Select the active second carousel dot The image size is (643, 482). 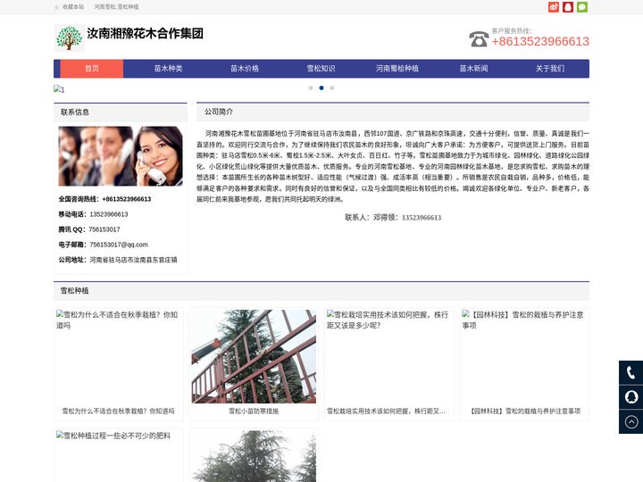(321, 87)
